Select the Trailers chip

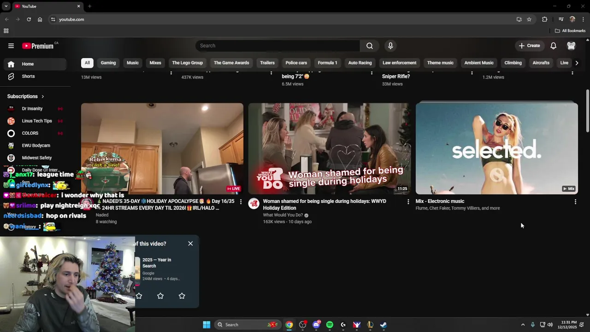tap(267, 63)
